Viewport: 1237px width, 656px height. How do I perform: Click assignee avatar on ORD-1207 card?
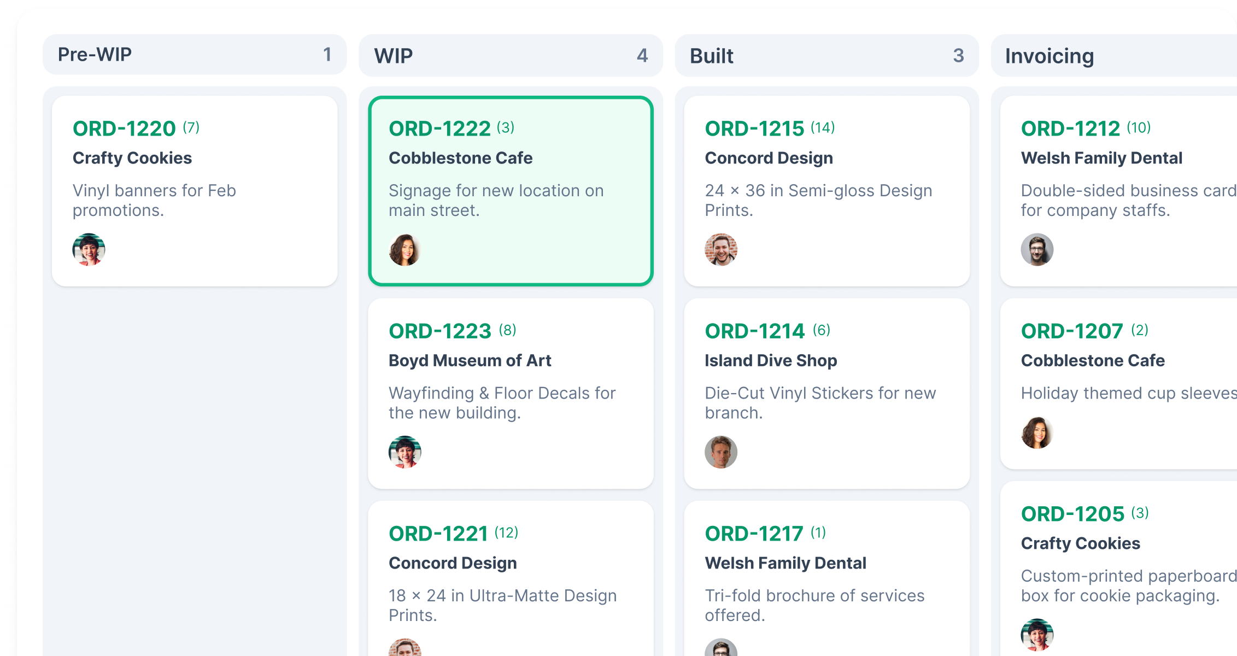point(1036,433)
